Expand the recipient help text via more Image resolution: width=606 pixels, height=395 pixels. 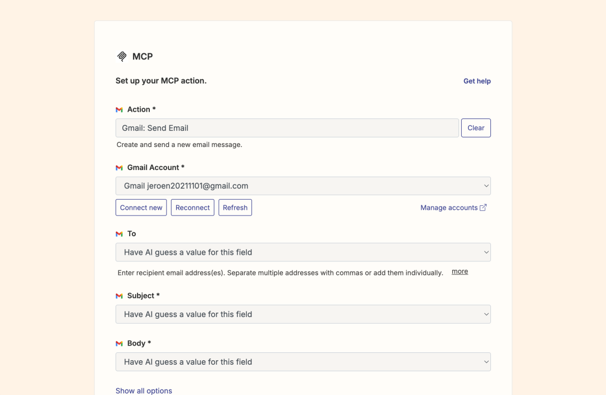[460, 271]
